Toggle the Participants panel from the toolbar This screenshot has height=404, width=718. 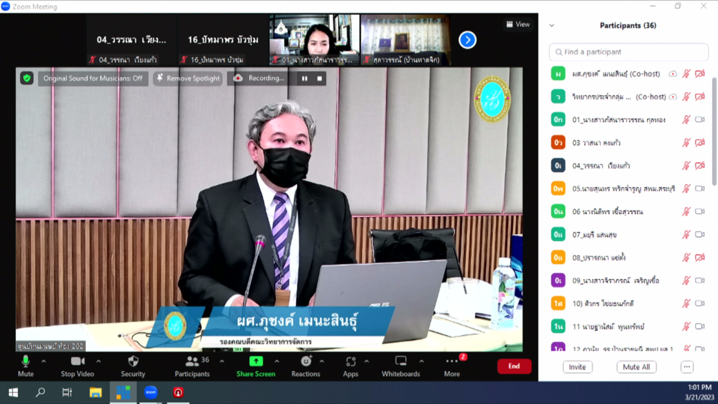192,366
